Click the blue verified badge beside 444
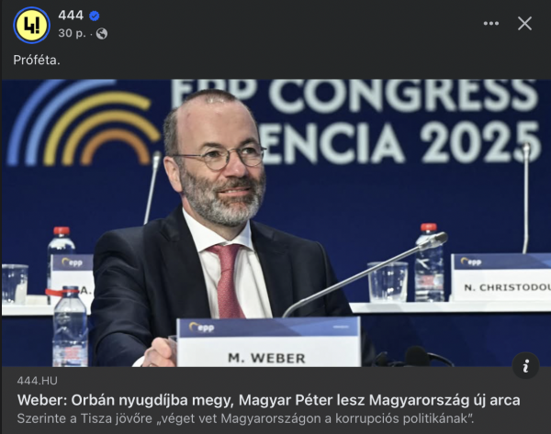This screenshot has width=551, height=434. click(95, 16)
